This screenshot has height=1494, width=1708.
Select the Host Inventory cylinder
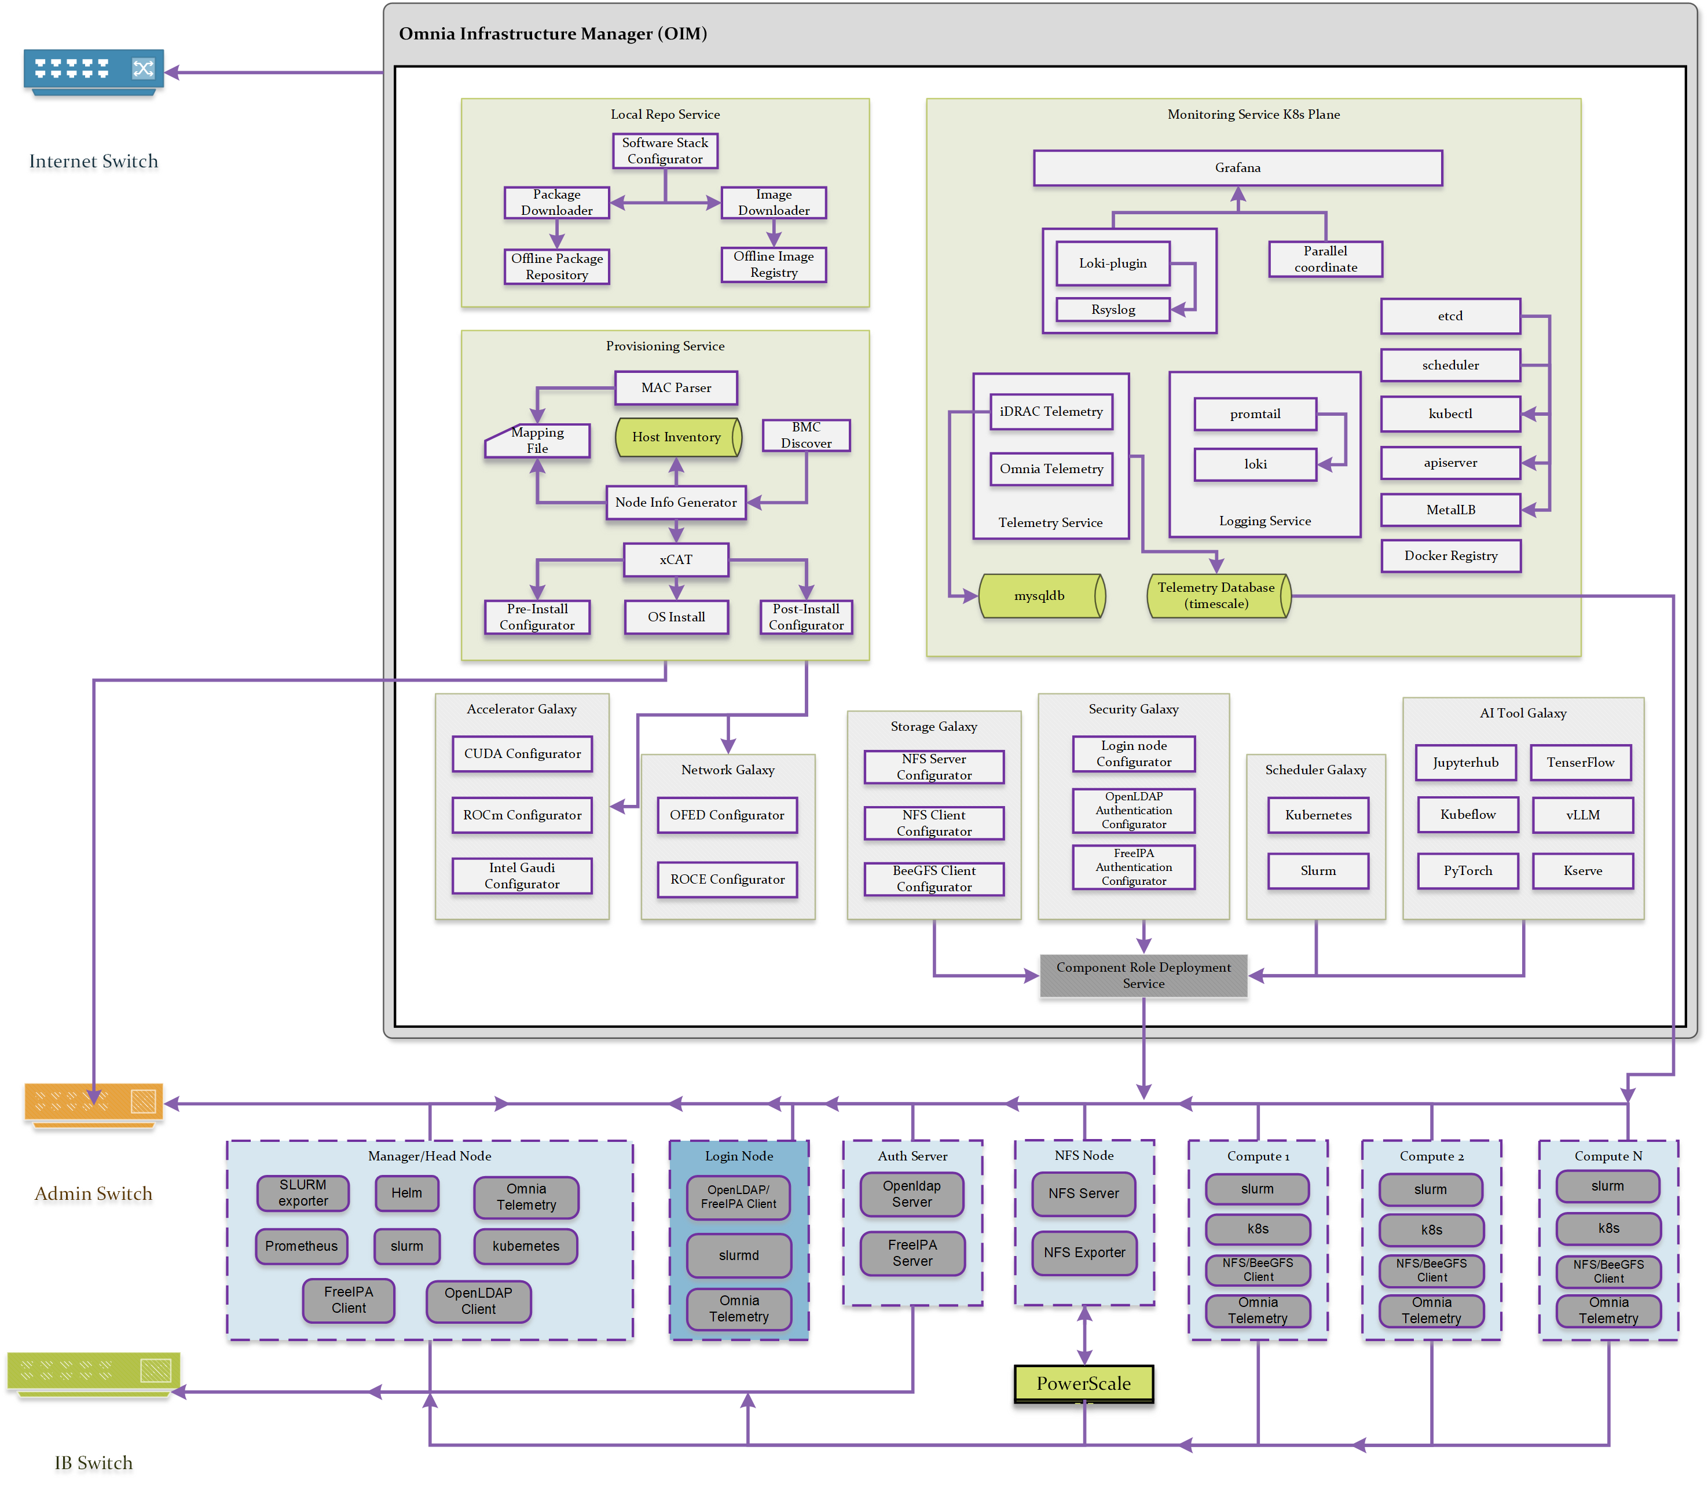[677, 437]
